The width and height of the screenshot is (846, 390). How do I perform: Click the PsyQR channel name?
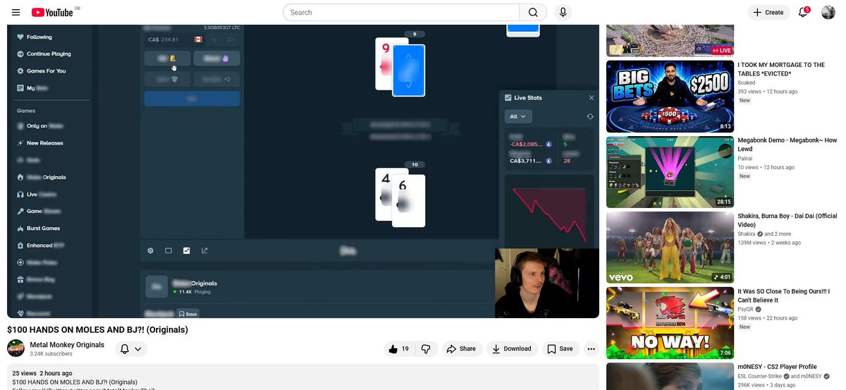click(x=747, y=309)
